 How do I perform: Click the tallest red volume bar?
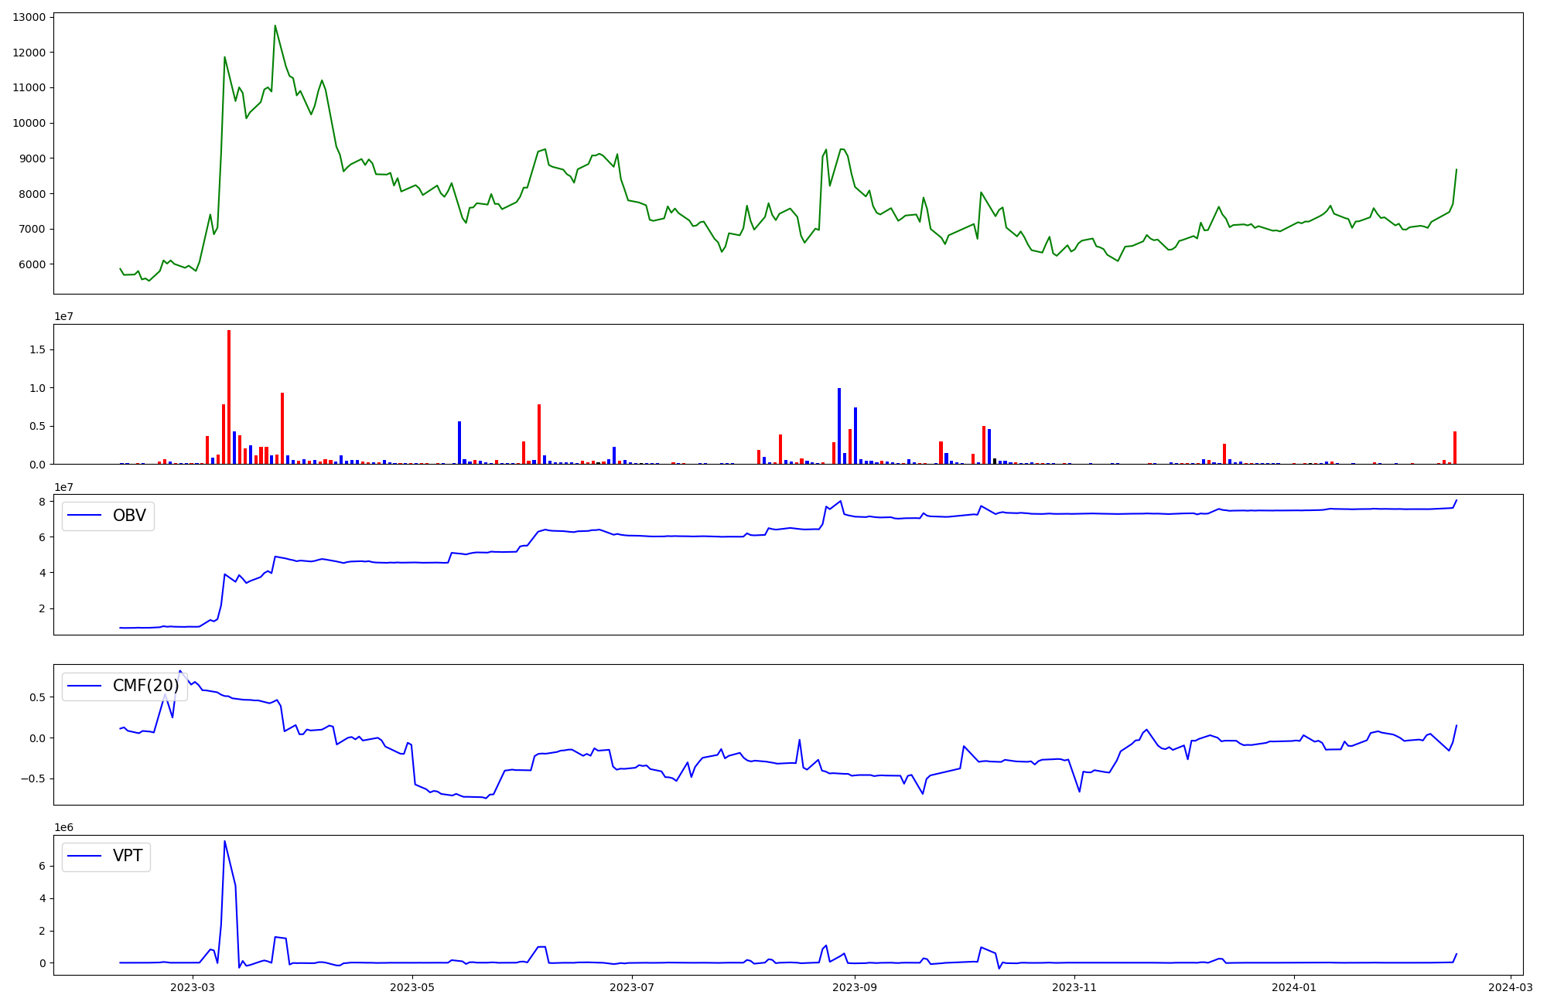coord(229,397)
